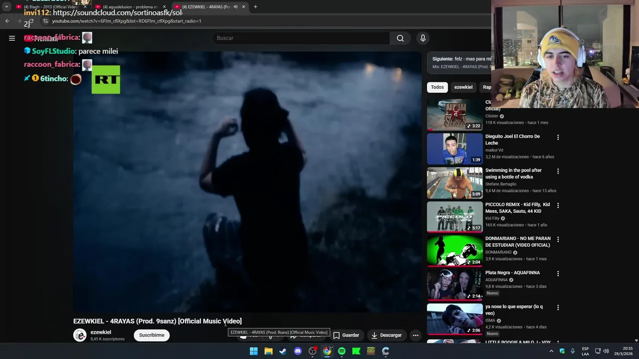Viewport: 639px width, 359px height.
Task: Launch Steam from the taskbar
Action: pyautogui.click(x=283, y=351)
